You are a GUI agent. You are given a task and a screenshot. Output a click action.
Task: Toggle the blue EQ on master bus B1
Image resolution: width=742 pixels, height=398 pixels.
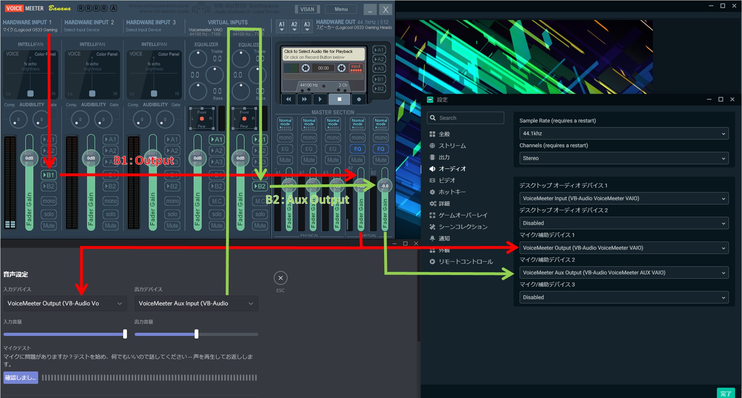pos(358,149)
